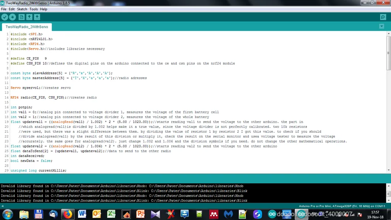
Task: Click the purple S taskbar icon
Action: [257, 214]
